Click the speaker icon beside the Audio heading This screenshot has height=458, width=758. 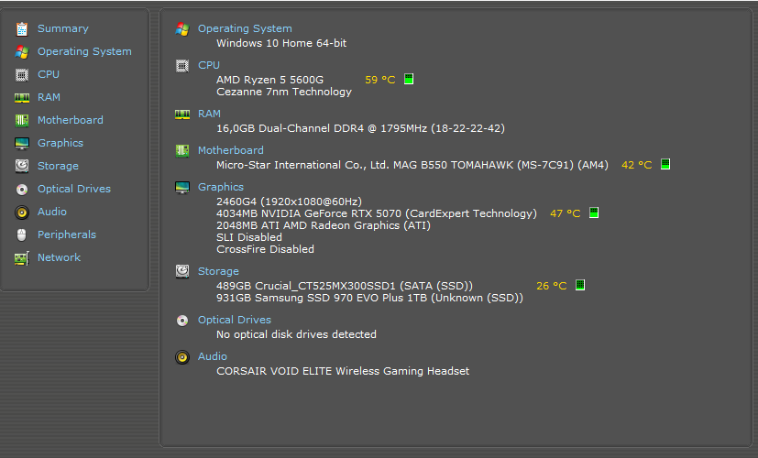click(x=182, y=357)
